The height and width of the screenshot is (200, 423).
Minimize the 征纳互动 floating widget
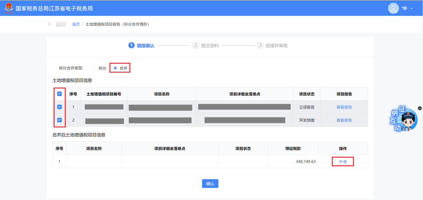click(420, 108)
